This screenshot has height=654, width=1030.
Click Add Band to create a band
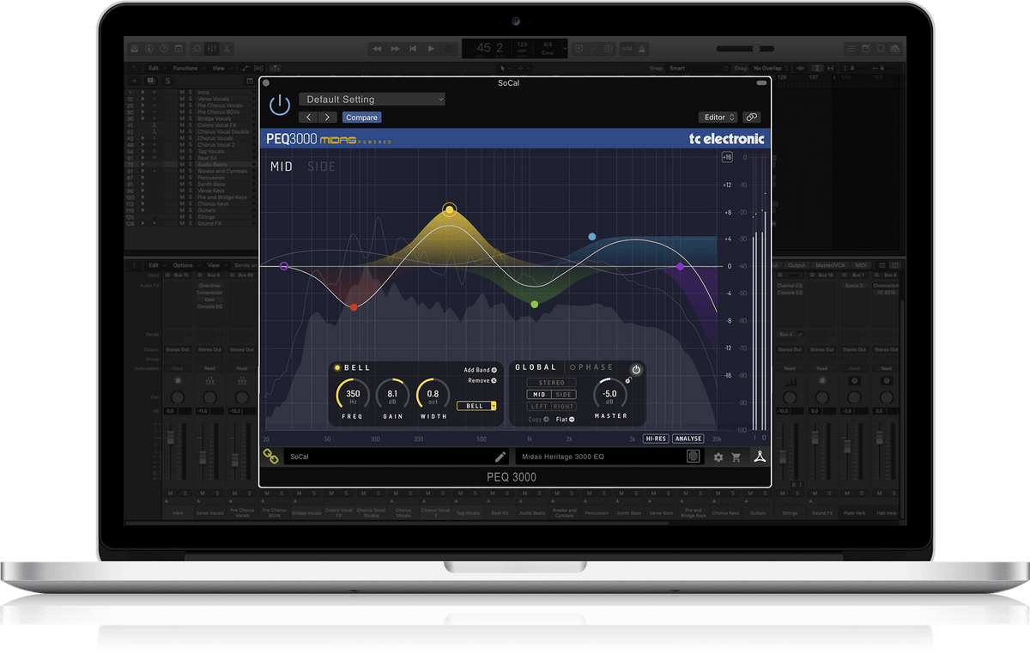coord(481,370)
